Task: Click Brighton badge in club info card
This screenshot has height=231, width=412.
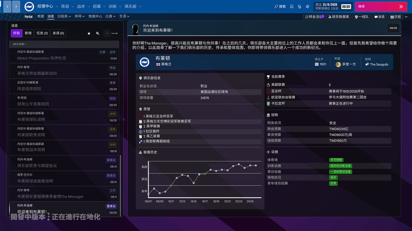Action: pyautogui.click(x=145, y=62)
